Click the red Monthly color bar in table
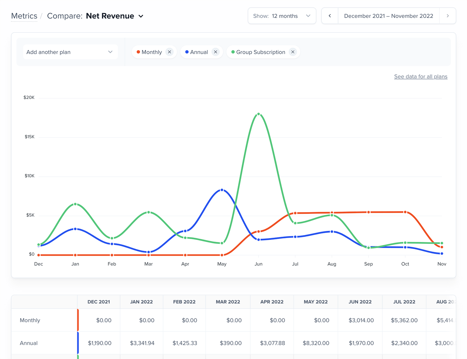 [78, 320]
